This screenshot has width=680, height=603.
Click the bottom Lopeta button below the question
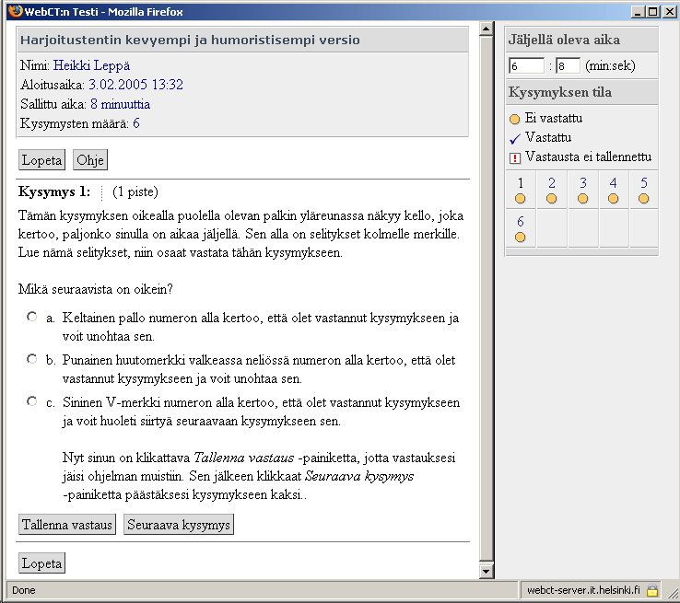pos(42,563)
